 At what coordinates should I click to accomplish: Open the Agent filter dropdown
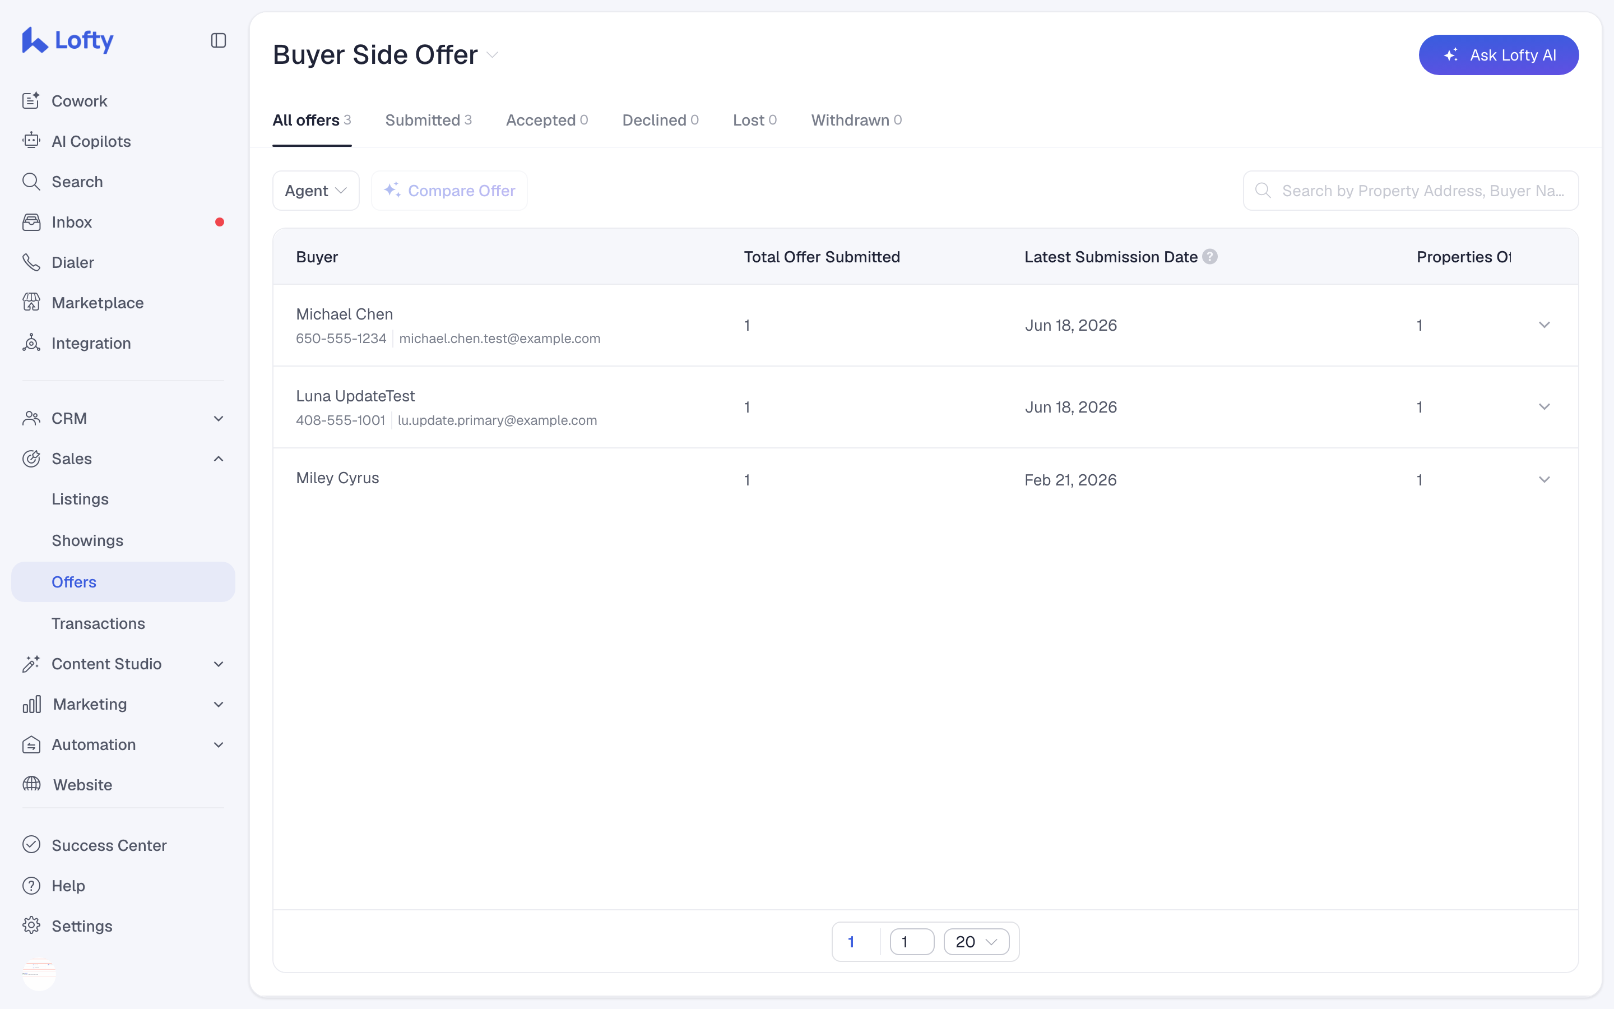click(x=316, y=191)
